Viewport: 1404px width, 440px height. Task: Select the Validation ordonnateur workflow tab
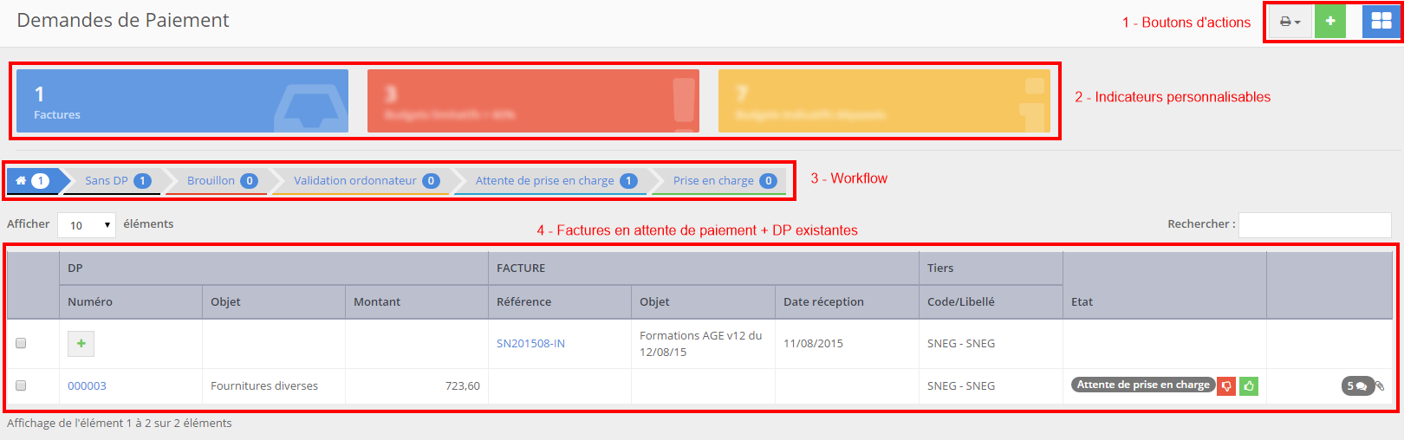click(x=365, y=181)
